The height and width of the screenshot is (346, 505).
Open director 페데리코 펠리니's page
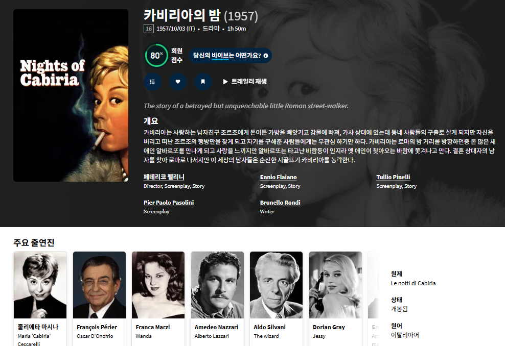click(164, 177)
